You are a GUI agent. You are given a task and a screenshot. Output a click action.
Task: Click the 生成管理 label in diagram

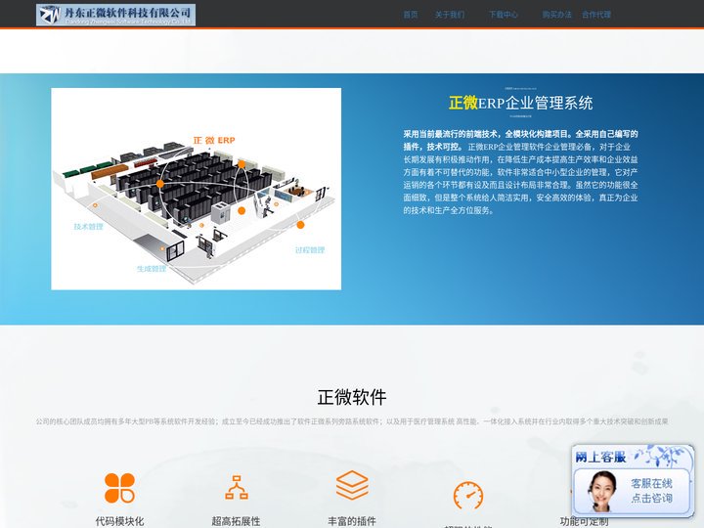tap(152, 269)
